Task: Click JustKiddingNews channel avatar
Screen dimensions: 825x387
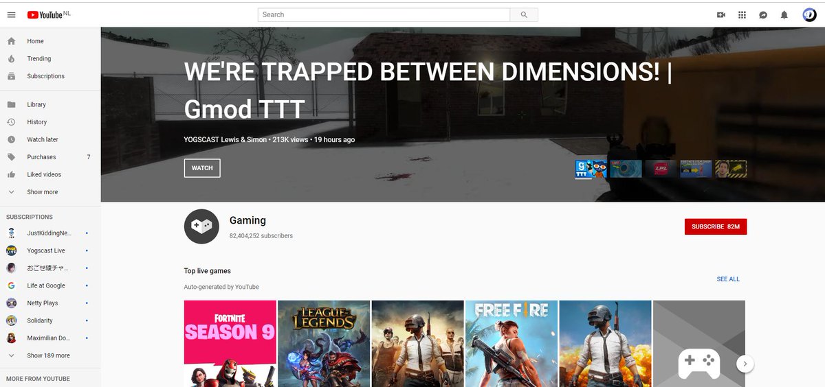Action: (12, 233)
